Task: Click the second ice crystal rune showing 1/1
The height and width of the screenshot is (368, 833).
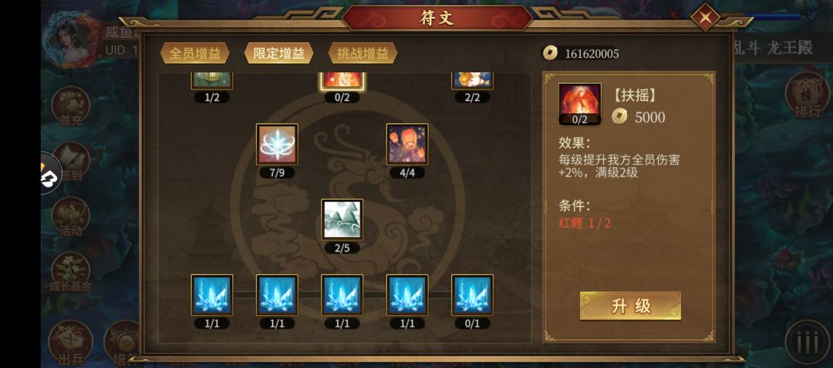Action: pos(277,295)
